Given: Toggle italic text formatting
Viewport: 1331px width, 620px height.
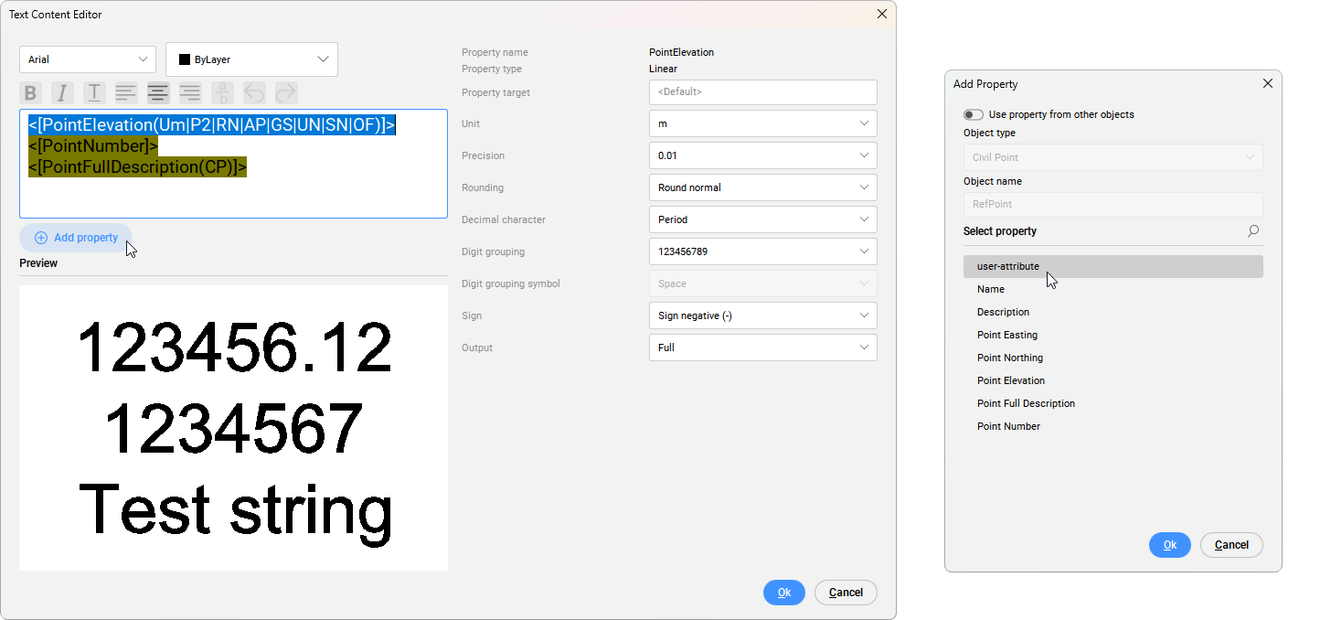Looking at the screenshot, I should (x=62, y=93).
